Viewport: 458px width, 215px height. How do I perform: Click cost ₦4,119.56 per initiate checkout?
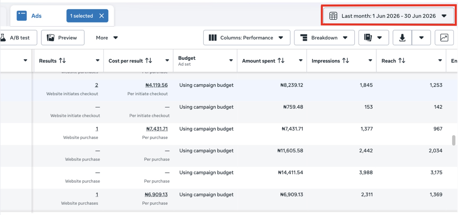157,85
